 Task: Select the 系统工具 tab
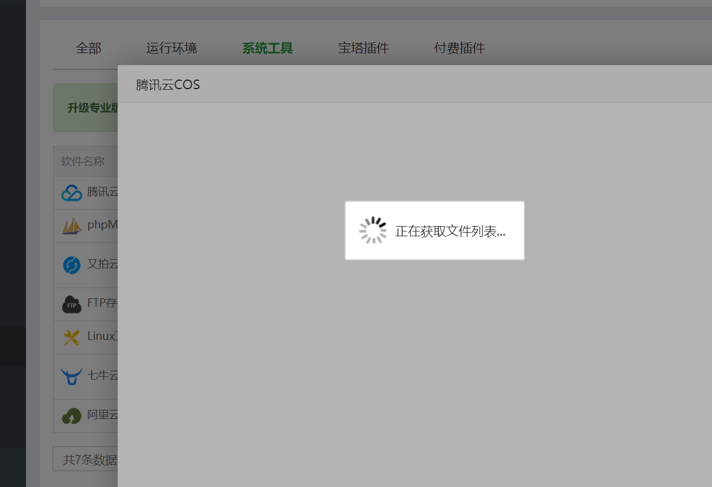click(267, 48)
